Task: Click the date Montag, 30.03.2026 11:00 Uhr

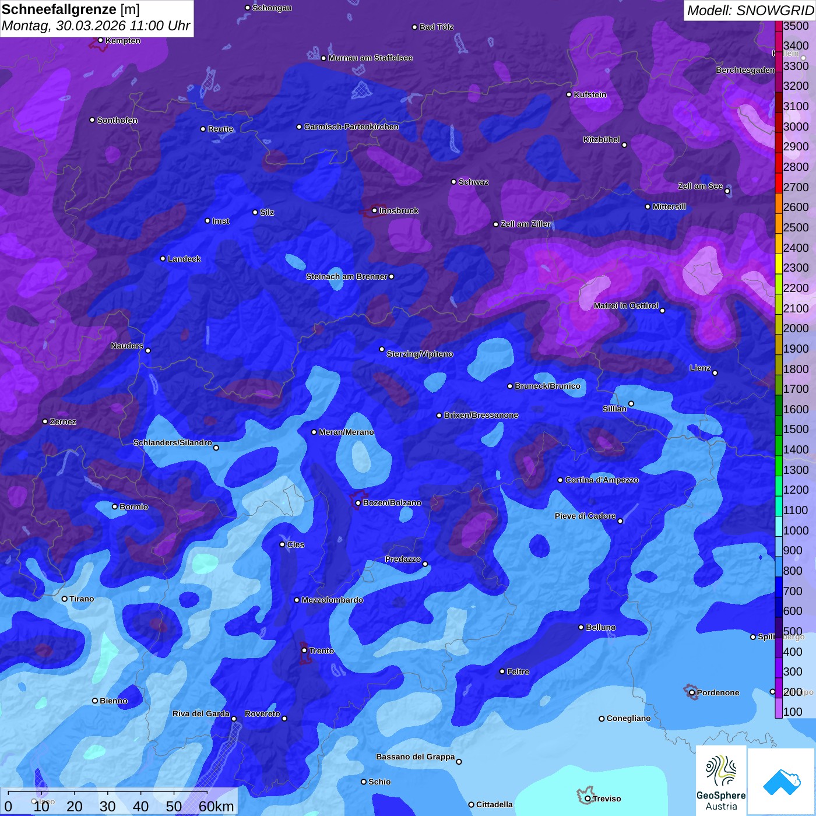Action: coord(96,26)
